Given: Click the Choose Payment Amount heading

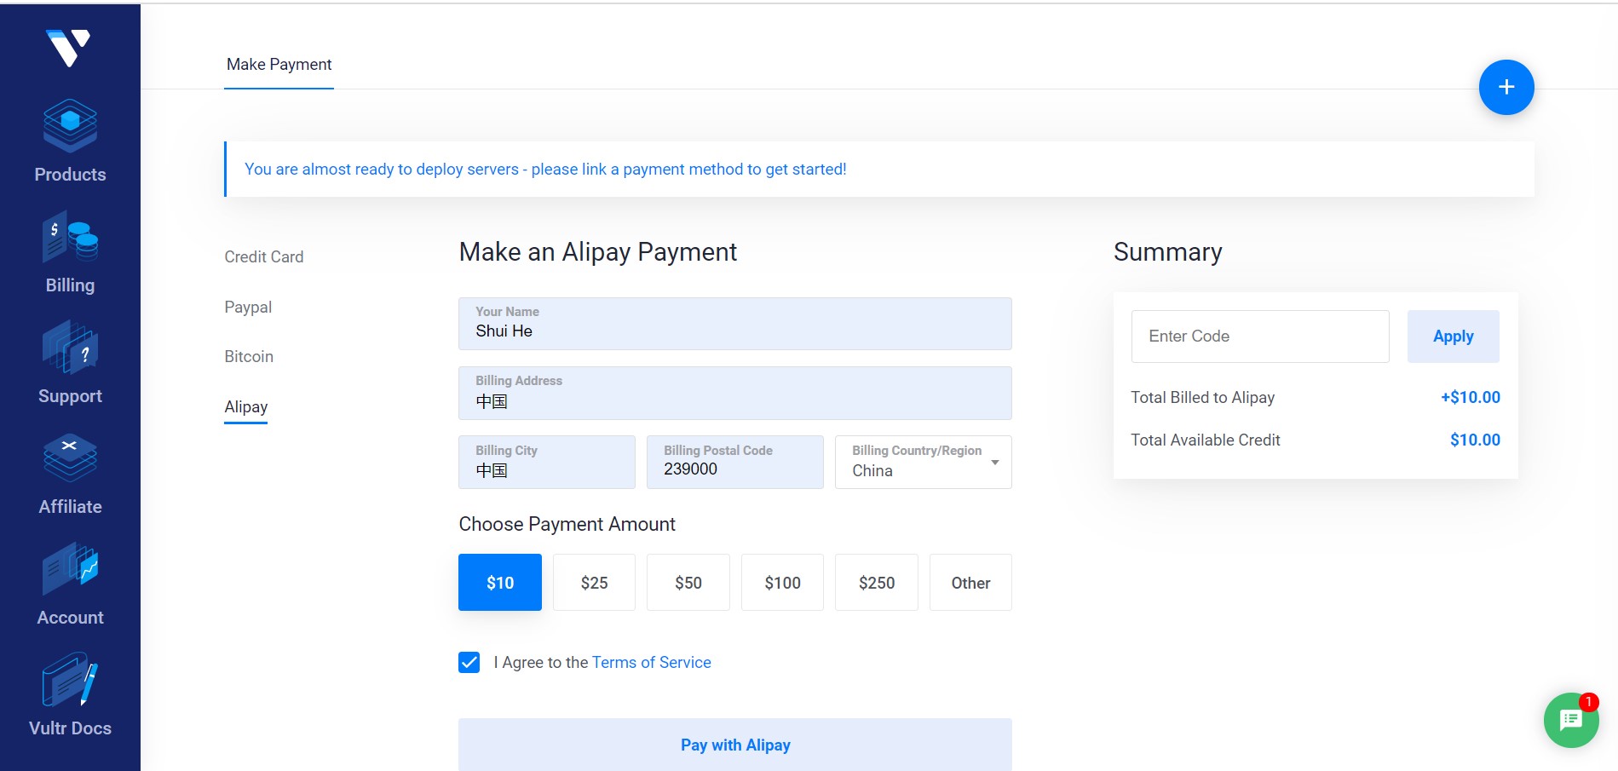Looking at the screenshot, I should (x=567, y=524).
